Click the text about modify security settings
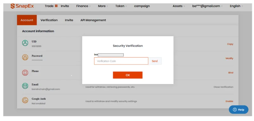 click(111, 101)
